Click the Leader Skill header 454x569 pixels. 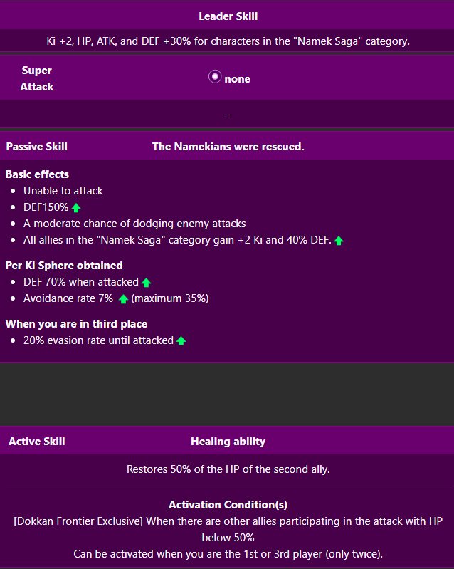click(228, 16)
